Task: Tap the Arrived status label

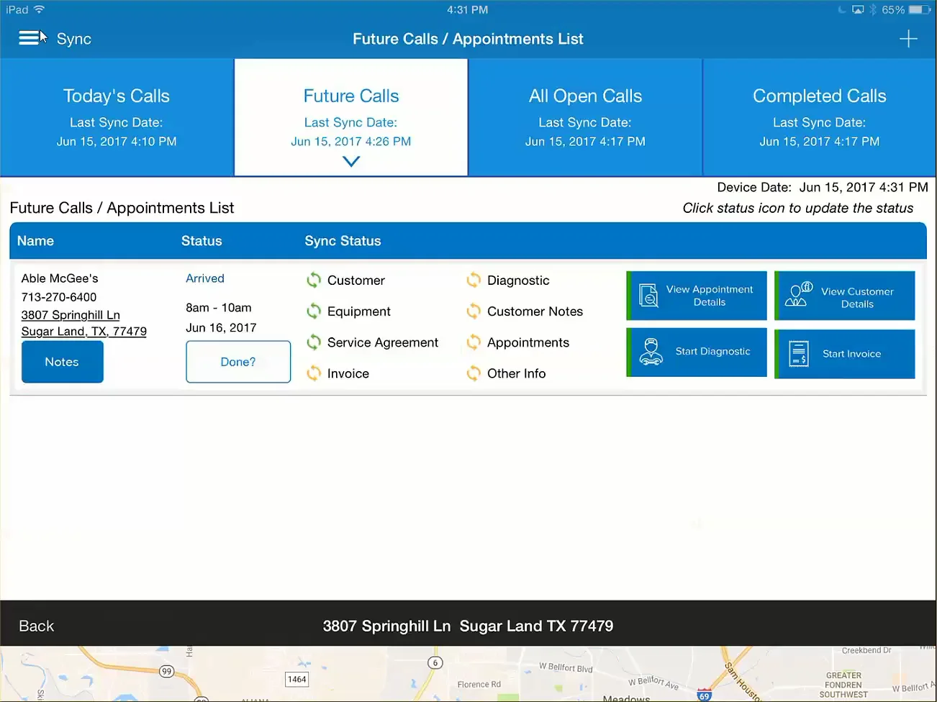Action: point(205,278)
